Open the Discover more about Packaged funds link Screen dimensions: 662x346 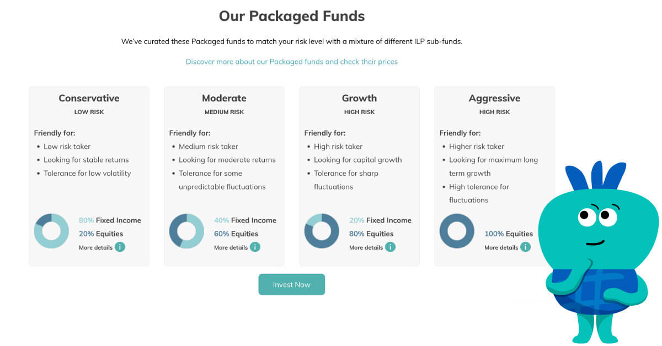coord(292,62)
